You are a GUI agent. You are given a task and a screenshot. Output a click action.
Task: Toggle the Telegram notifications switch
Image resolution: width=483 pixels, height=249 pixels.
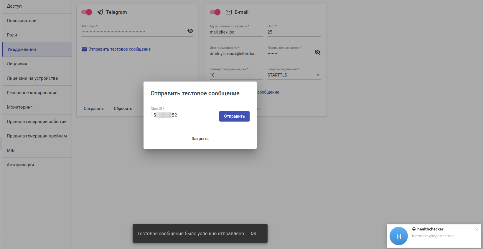(87, 12)
